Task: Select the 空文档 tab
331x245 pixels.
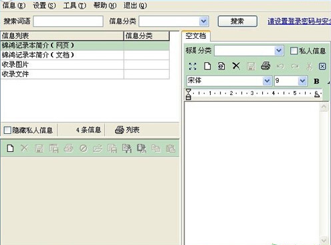Action: [x=196, y=35]
